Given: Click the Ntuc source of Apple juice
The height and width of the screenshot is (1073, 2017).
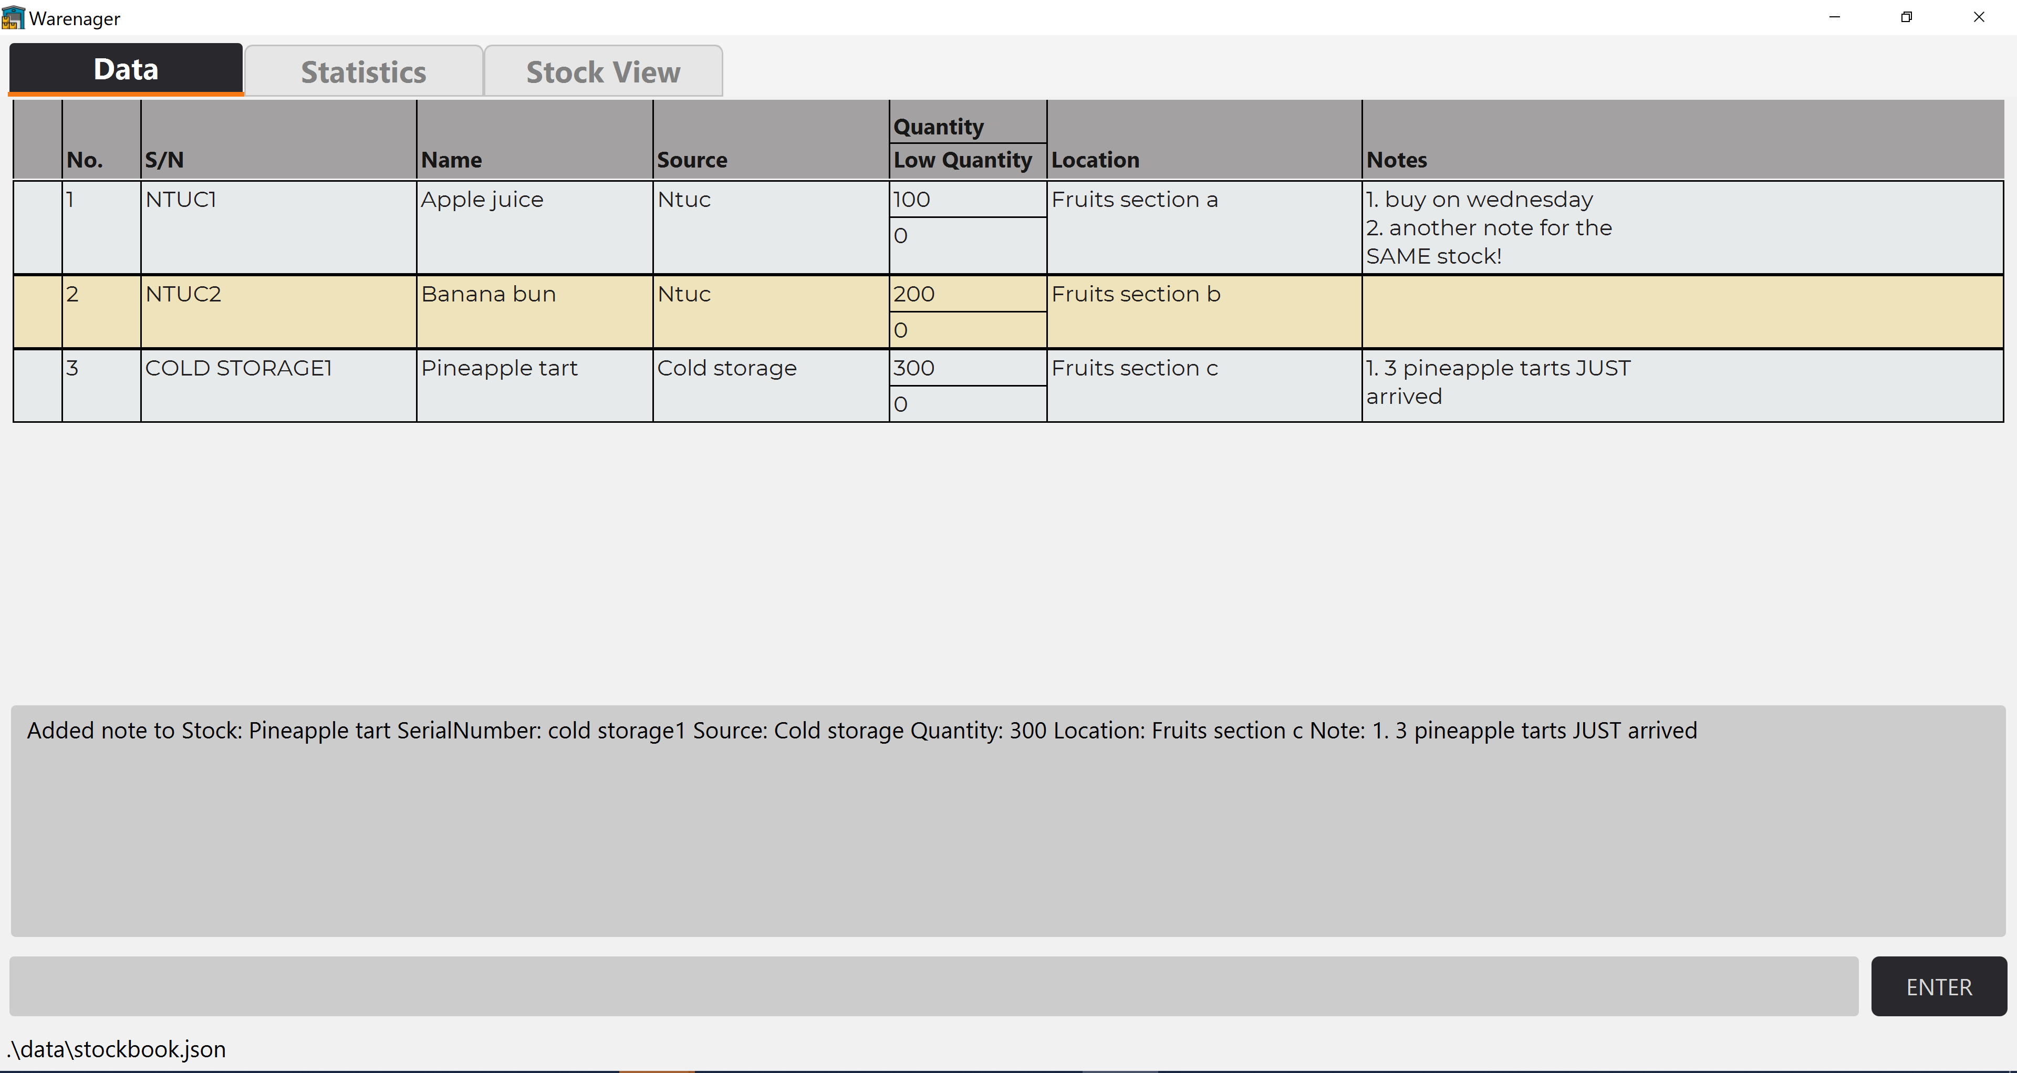Looking at the screenshot, I should tap(771, 227).
